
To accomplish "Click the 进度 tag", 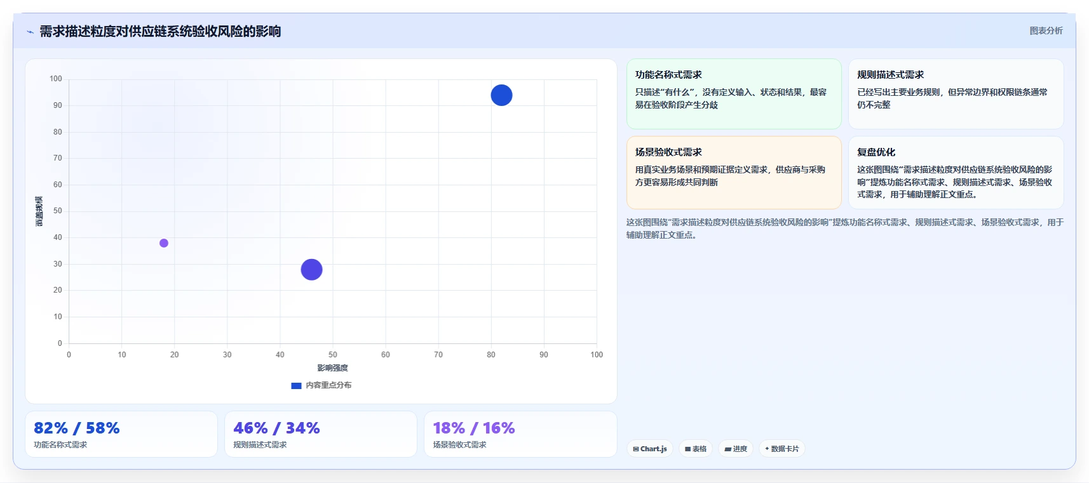I will click(x=736, y=449).
